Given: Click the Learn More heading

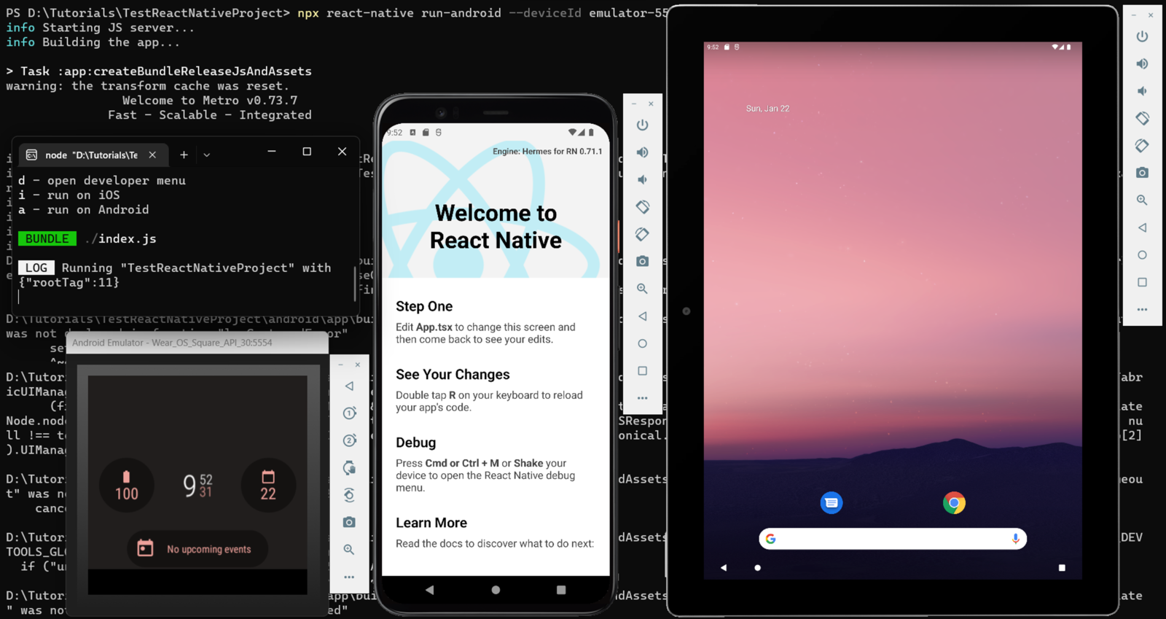Looking at the screenshot, I should pyautogui.click(x=431, y=523).
